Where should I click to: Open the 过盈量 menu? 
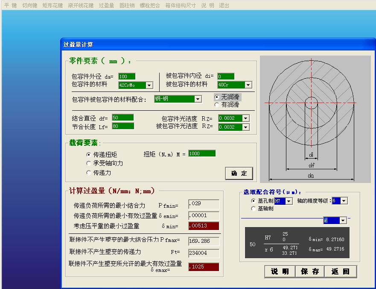tap(106, 5)
